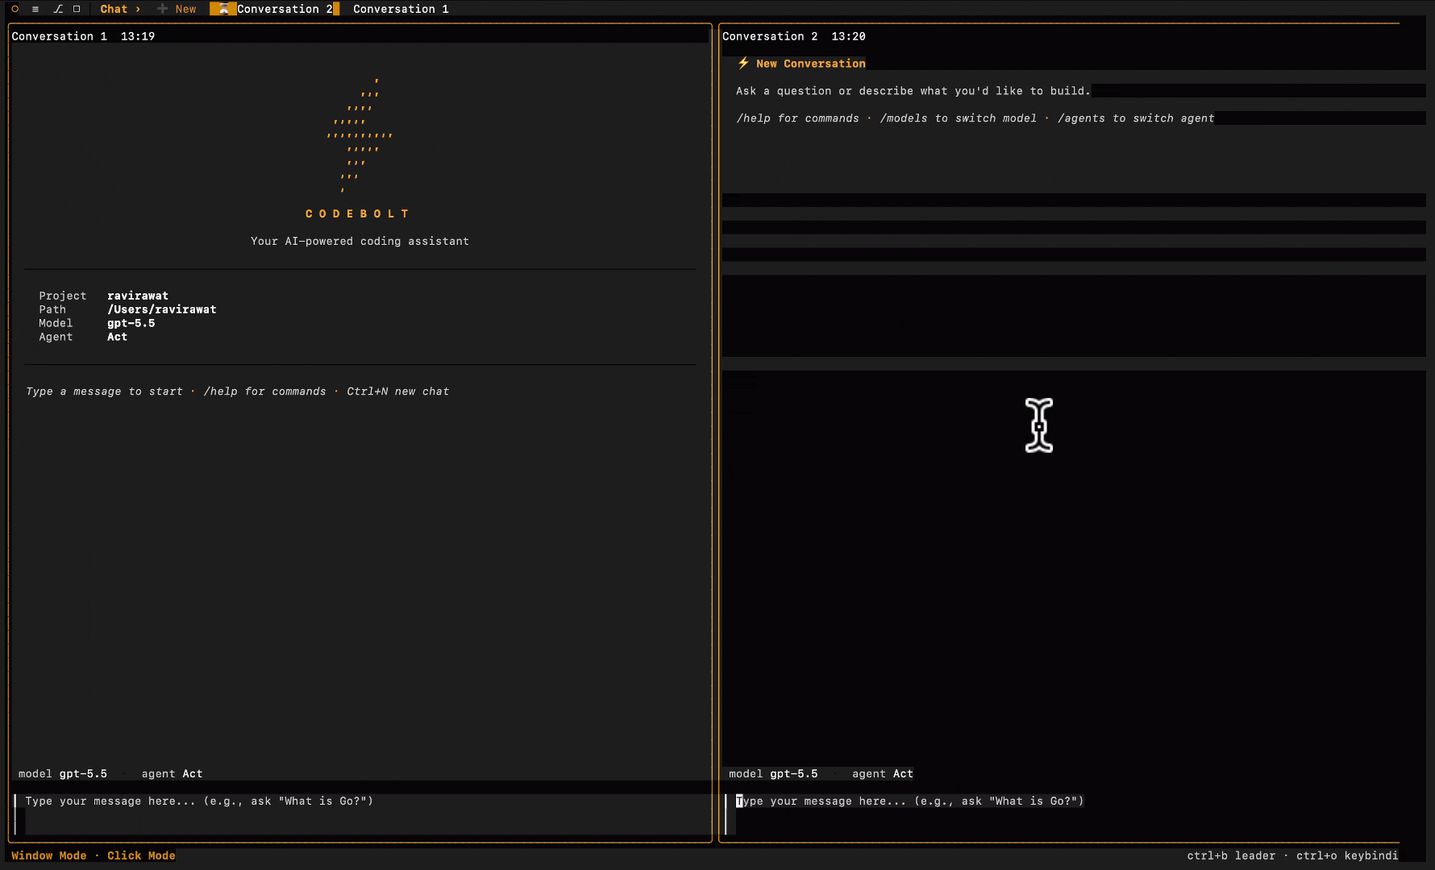Click /help for commands in Conversation 2
This screenshot has height=870, width=1435.
point(797,118)
